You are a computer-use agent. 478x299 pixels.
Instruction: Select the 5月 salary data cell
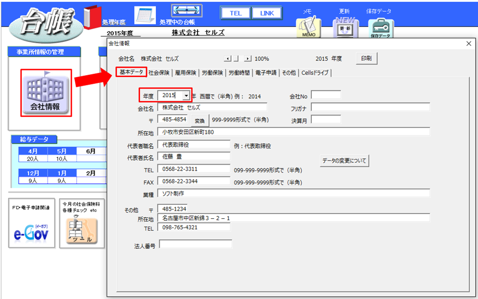coord(62,151)
